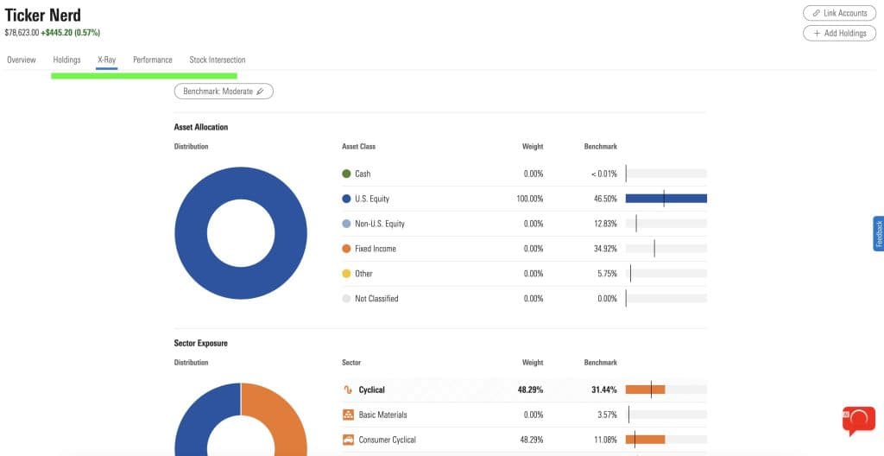Click the pencil icon beside Benchmark: Moderate

pyautogui.click(x=260, y=92)
